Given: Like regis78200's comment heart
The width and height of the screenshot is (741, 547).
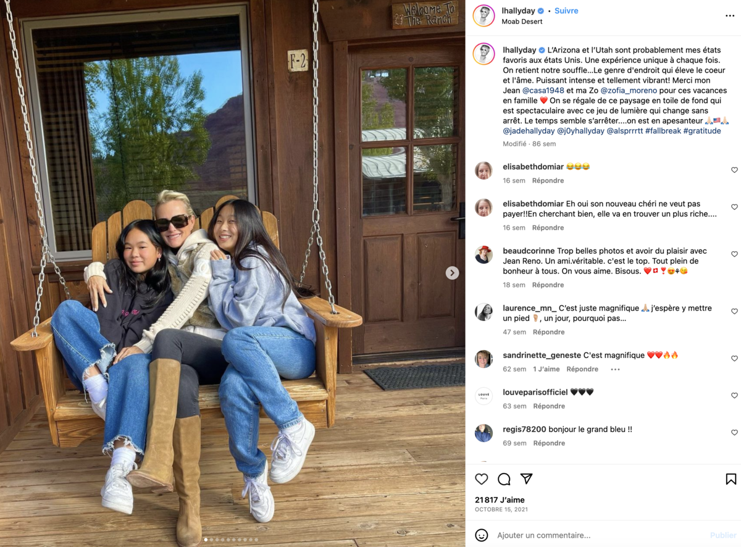Looking at the screenshot, I should [734, 433].
